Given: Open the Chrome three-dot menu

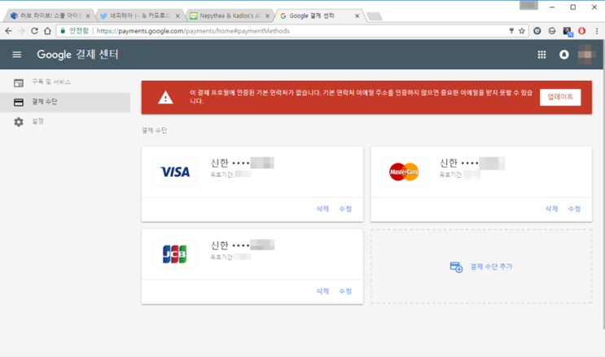Looking at the screenshot, I should click(597, 31).
